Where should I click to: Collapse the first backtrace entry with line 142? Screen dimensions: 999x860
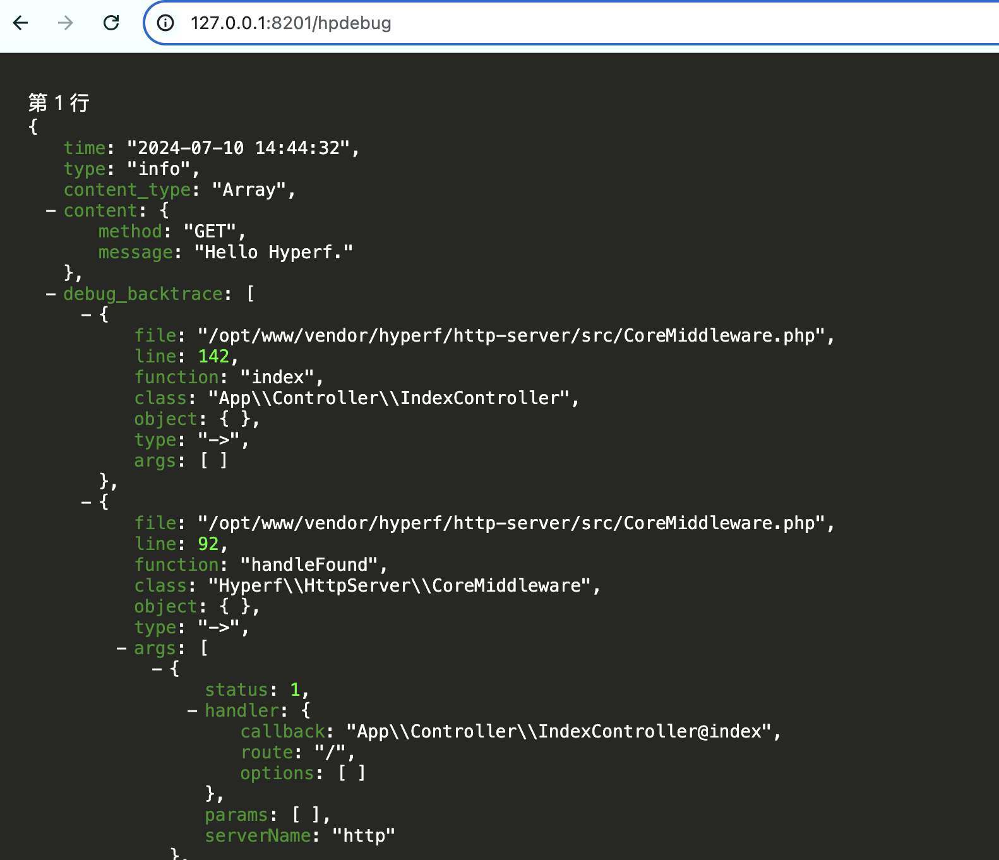pos(86,315)
